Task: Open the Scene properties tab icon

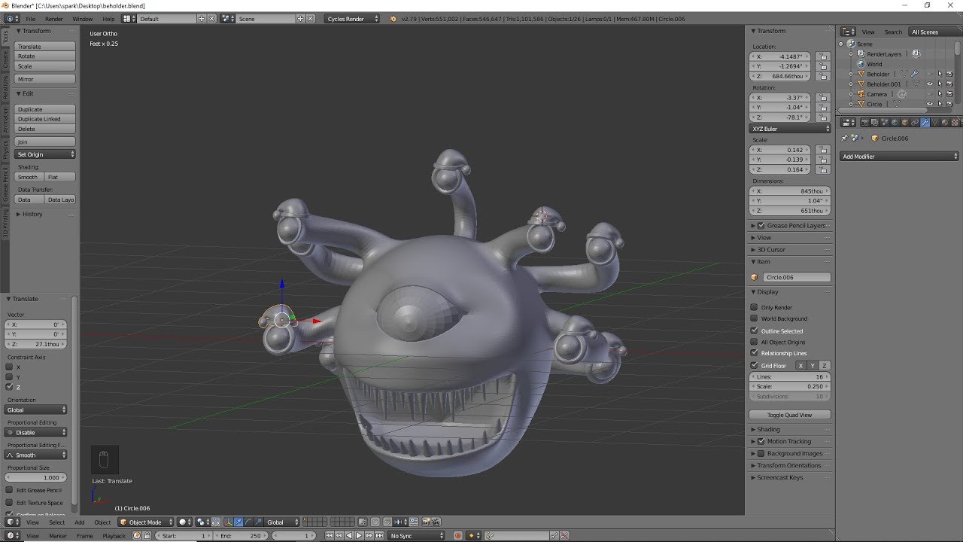Action: pos(885,123)
